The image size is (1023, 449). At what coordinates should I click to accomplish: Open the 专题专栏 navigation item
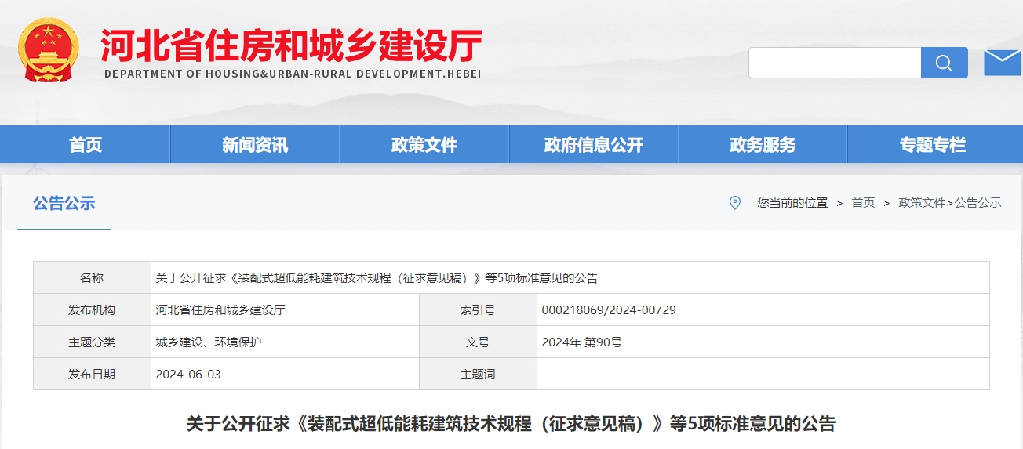(933, 144)
